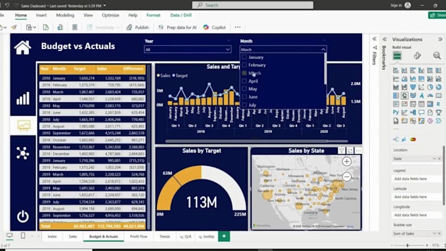Check the February month checkbox

click(x=244, y=65)
